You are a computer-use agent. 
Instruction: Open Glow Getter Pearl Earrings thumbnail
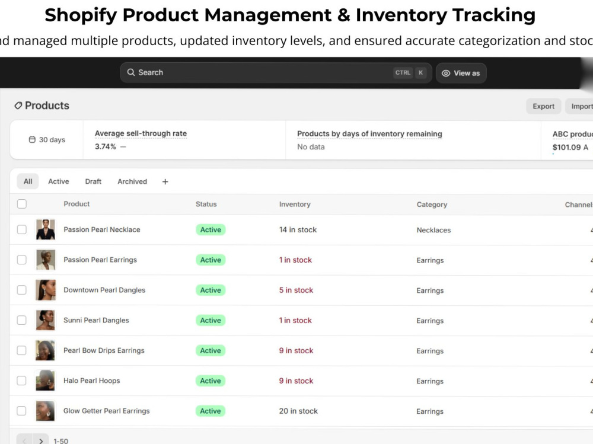click(46, 411)
